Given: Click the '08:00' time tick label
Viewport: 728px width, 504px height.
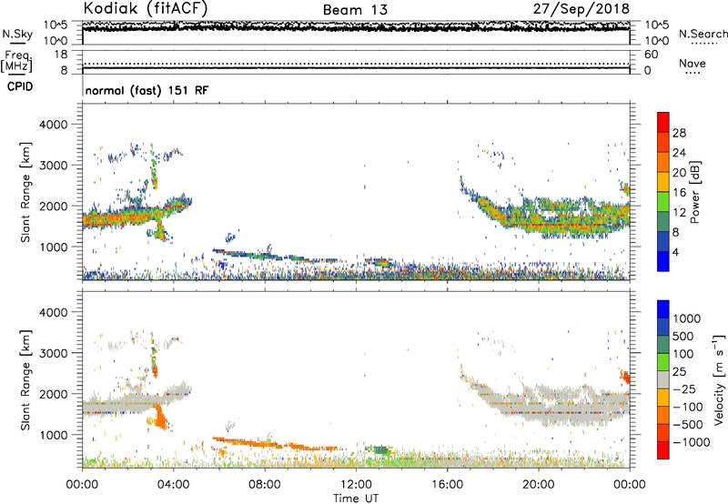Looking at the screenshot, I should (x=265, y=485).
